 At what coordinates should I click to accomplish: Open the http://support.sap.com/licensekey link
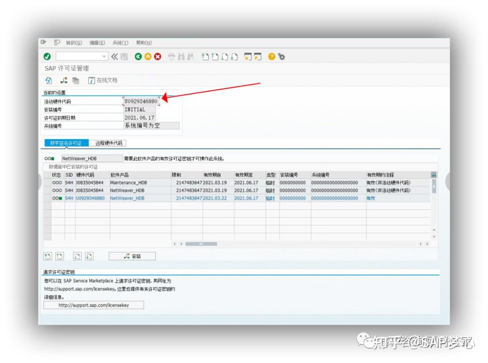click(93, 305)
